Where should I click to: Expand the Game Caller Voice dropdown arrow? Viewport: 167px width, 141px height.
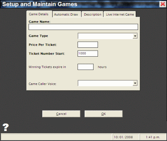point(135,83)
